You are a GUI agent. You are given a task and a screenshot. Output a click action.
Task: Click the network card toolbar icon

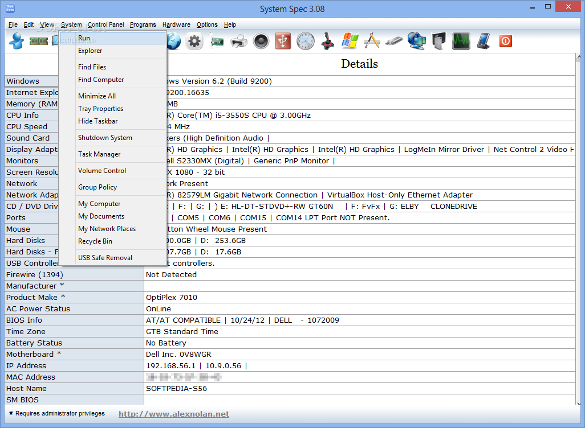coord(217,42)
